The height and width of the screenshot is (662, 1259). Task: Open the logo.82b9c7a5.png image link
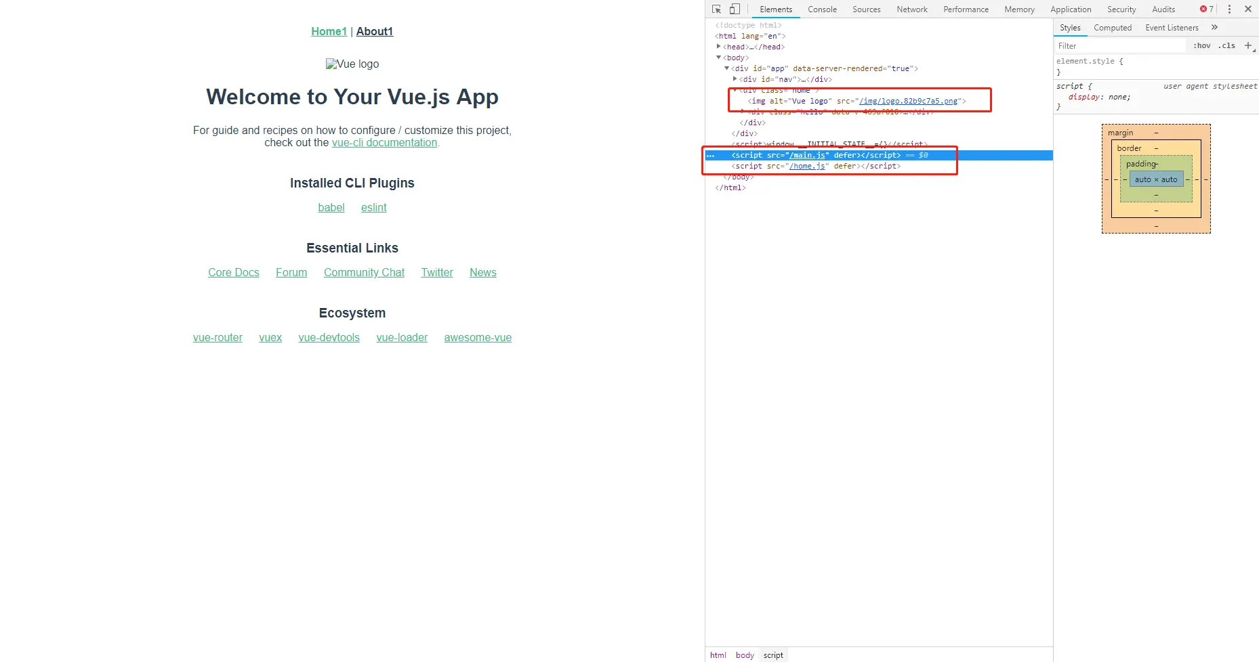909,101
